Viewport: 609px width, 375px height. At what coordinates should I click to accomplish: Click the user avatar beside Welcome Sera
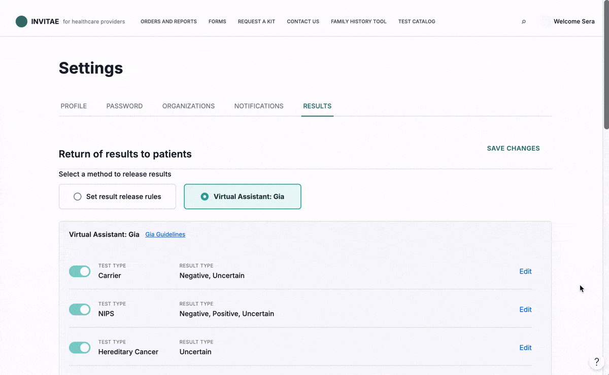tap(545, 22)
